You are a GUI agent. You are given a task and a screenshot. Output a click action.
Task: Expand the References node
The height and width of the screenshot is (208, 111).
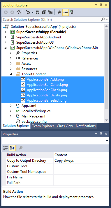pyautogui.click(x=10, y=58)
